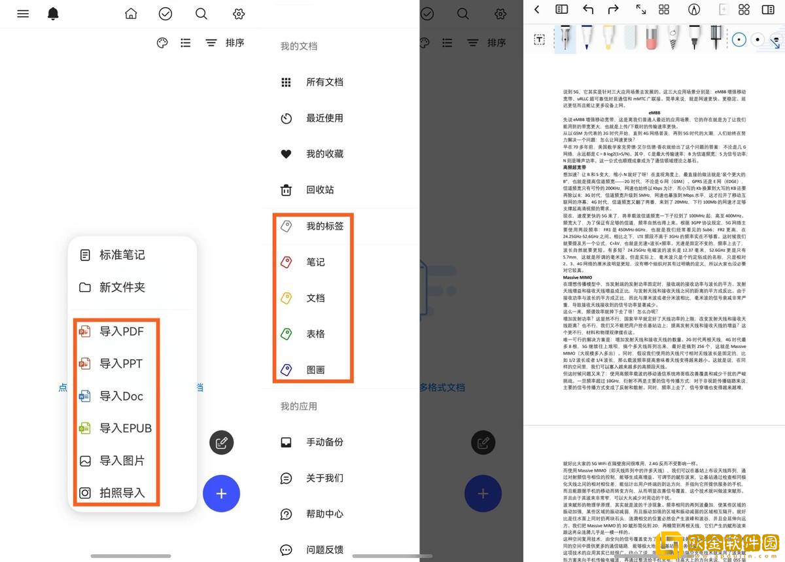Open the 排序 sort options on left screen
This screenshot has height=562, width=785.
pos(225,43)
